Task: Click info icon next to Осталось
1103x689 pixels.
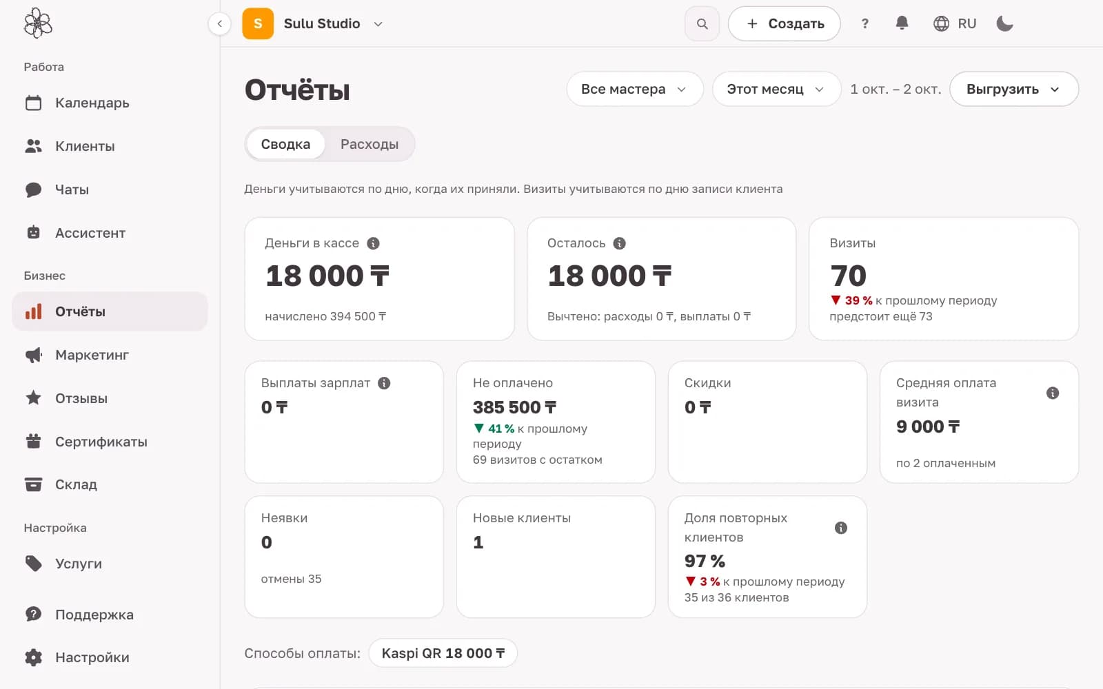Action: coord(620,243)
